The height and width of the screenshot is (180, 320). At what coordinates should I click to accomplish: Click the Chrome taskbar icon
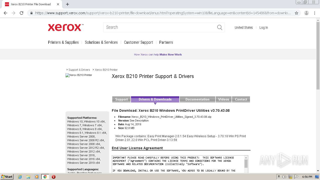[x=45, y=177]
